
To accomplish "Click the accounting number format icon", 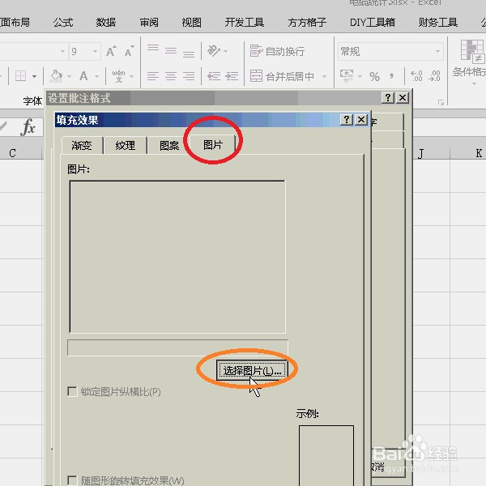I will coord(347,75).
